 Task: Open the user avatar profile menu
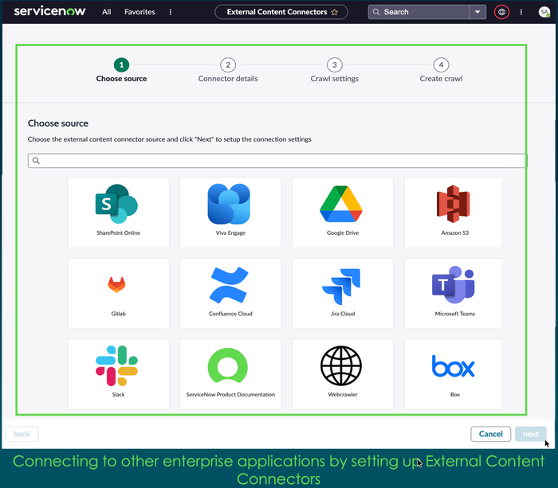(x=544, y=12)
